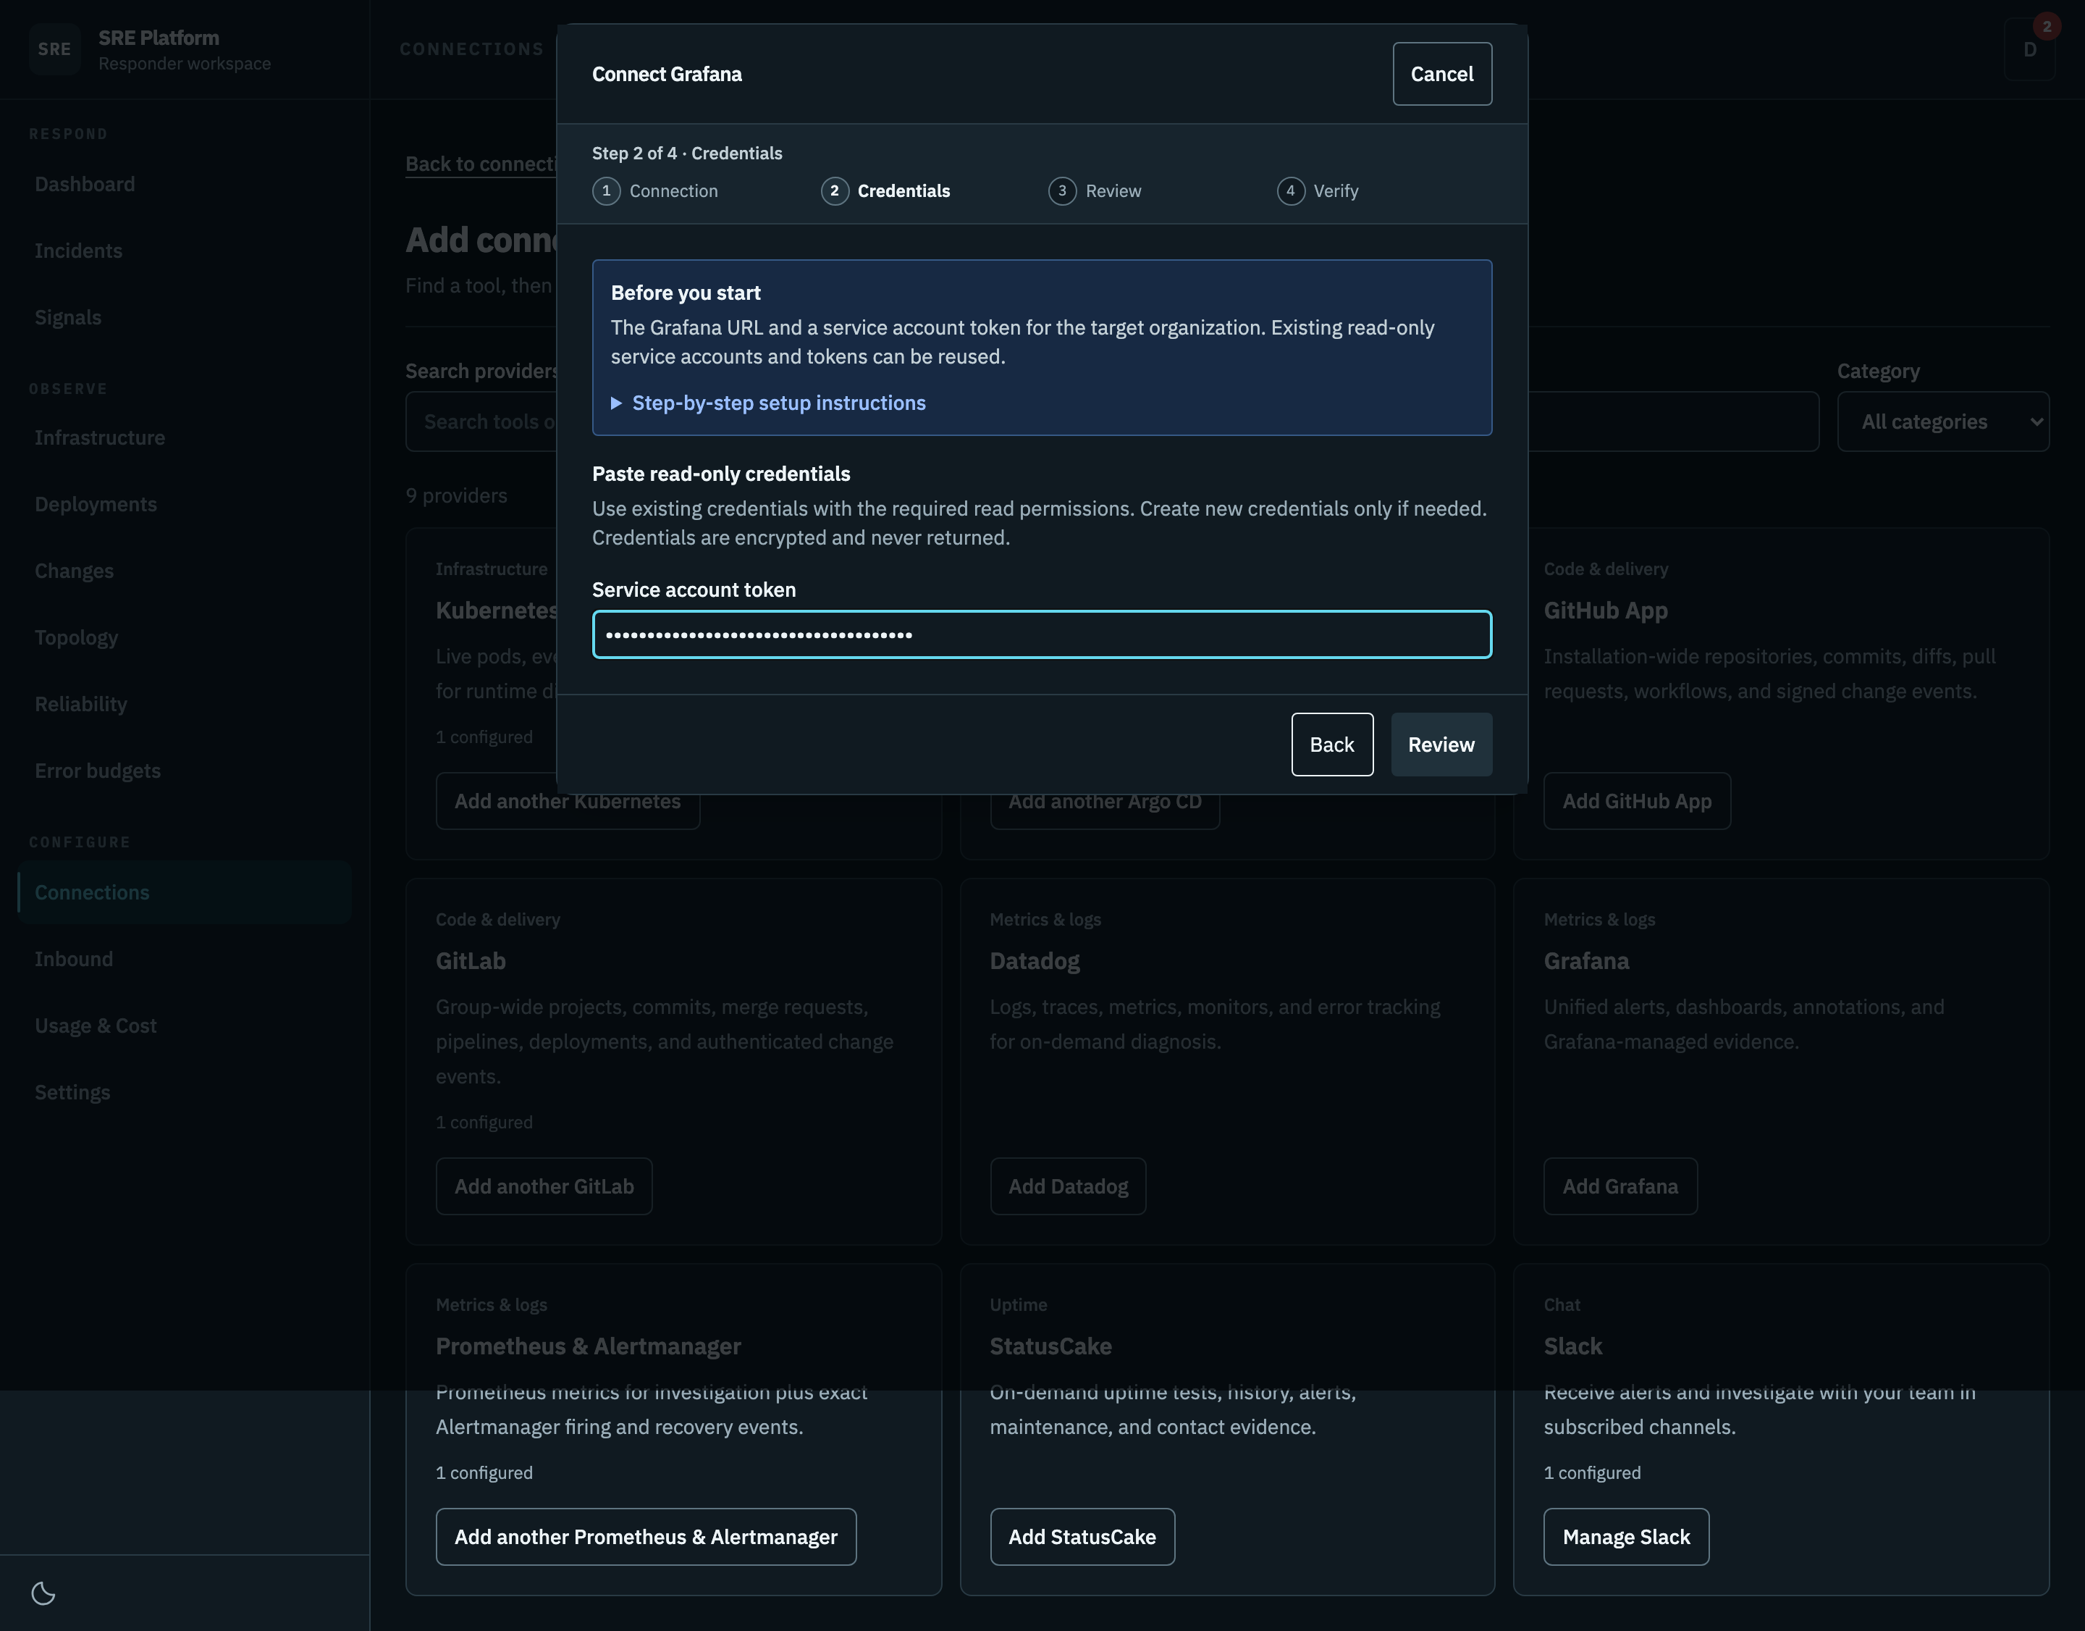Follow the Back to connections link
This screenshot has width=2085, height=1631.
[480, 164]
